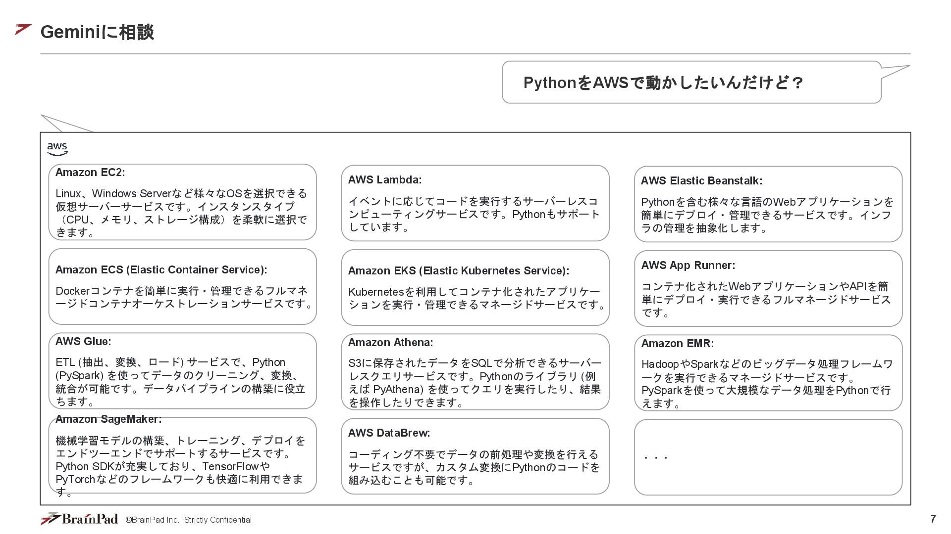Select the 'Amazon EC2:' heading
This screenshot has width=951, height=534.
90,173
